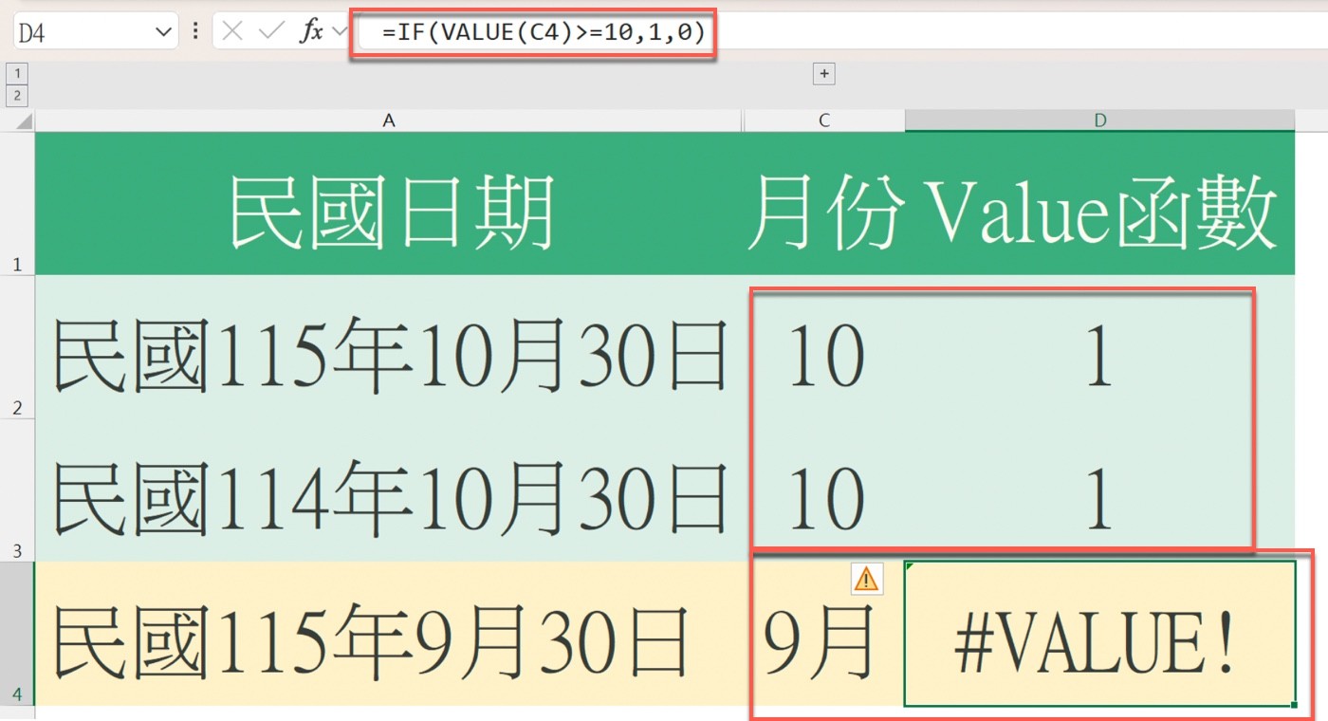Select row 4 header
The image size is (1328, 721).
[x=17, y=634]
